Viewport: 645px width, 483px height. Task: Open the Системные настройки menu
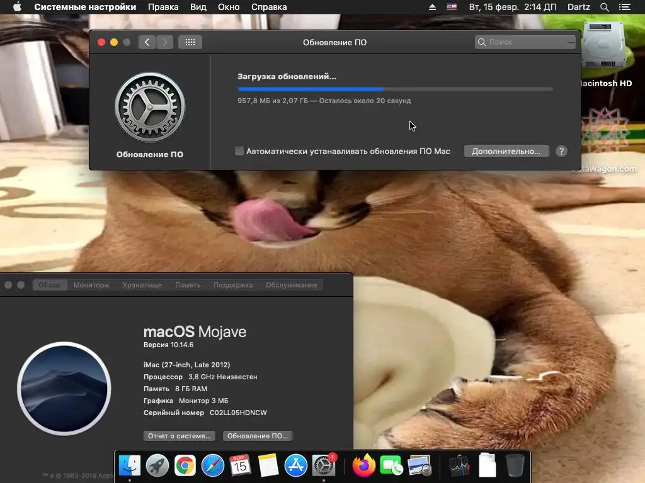pyautogui.click(x=85, y=7)
